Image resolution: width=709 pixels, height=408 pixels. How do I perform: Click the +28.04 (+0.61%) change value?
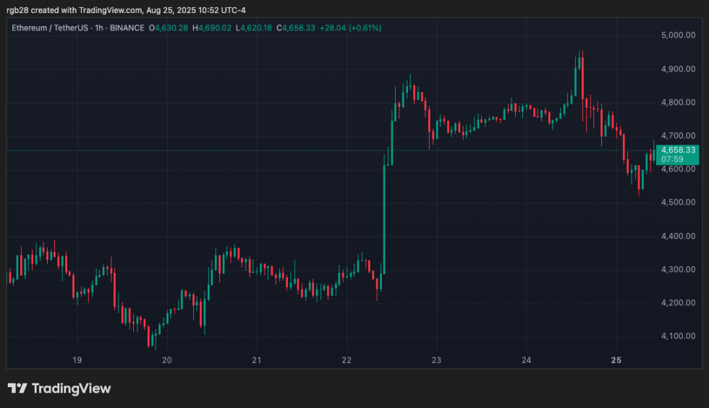point(356,27)
